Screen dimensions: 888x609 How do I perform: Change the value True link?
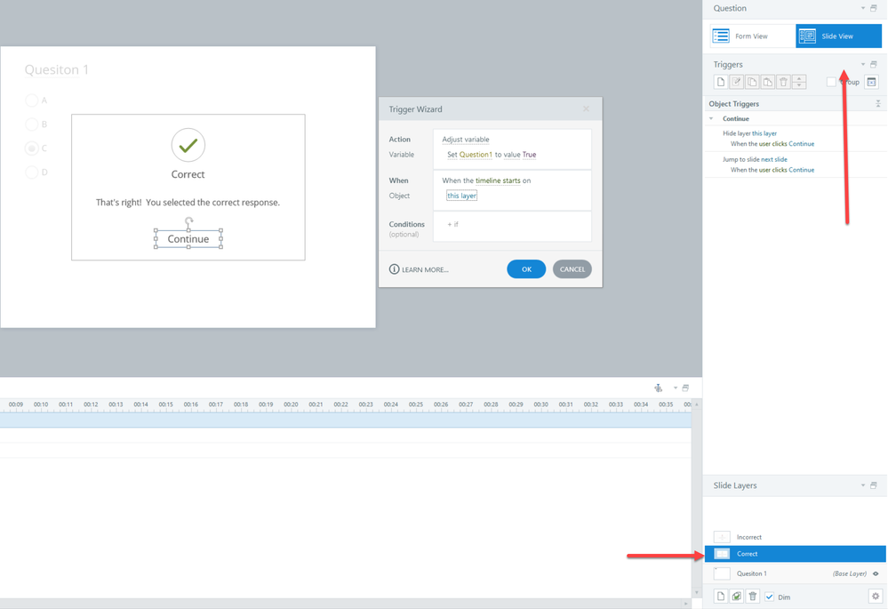[x=529, y=155]
